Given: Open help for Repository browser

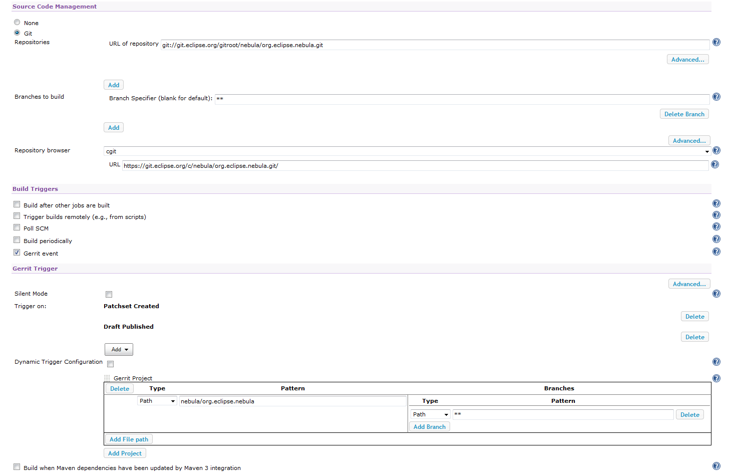Looking at the screenshot, I should tap(716, 150).
